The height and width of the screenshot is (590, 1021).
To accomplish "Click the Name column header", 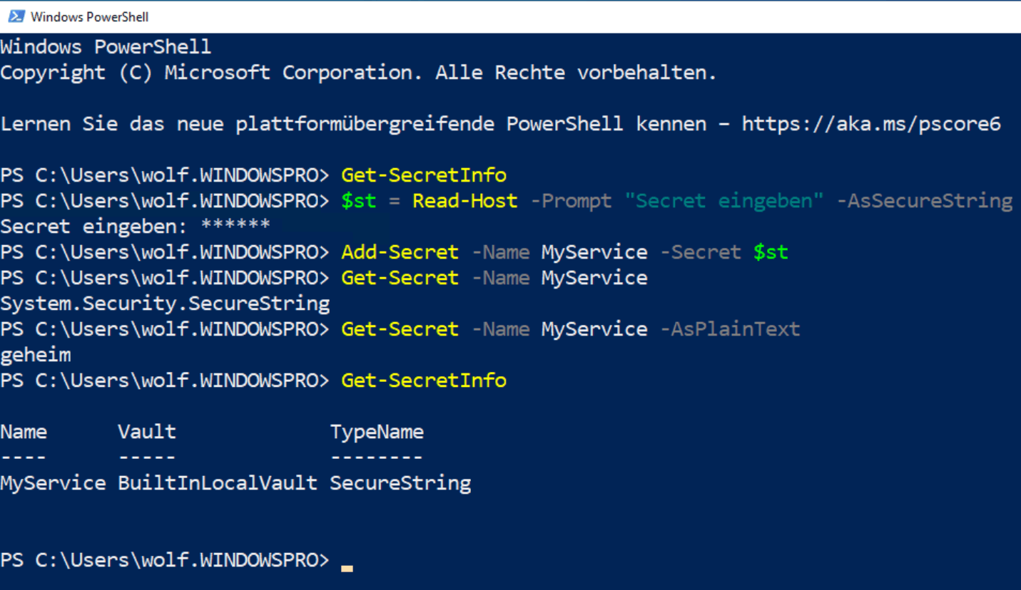I will 24,432.
